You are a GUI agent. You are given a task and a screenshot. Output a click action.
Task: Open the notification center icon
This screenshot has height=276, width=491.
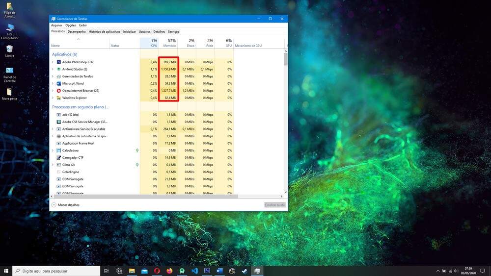click(483, 271)
